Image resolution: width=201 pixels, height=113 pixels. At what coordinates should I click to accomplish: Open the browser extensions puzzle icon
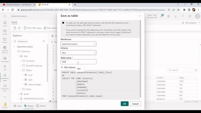click(184, 10)
